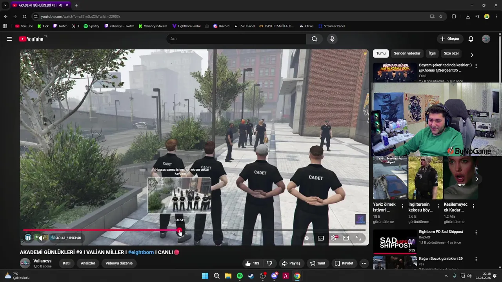Viewport: 502px width, 282px height.
Task: Open Oluştur create menu
Action: (450, 39)
